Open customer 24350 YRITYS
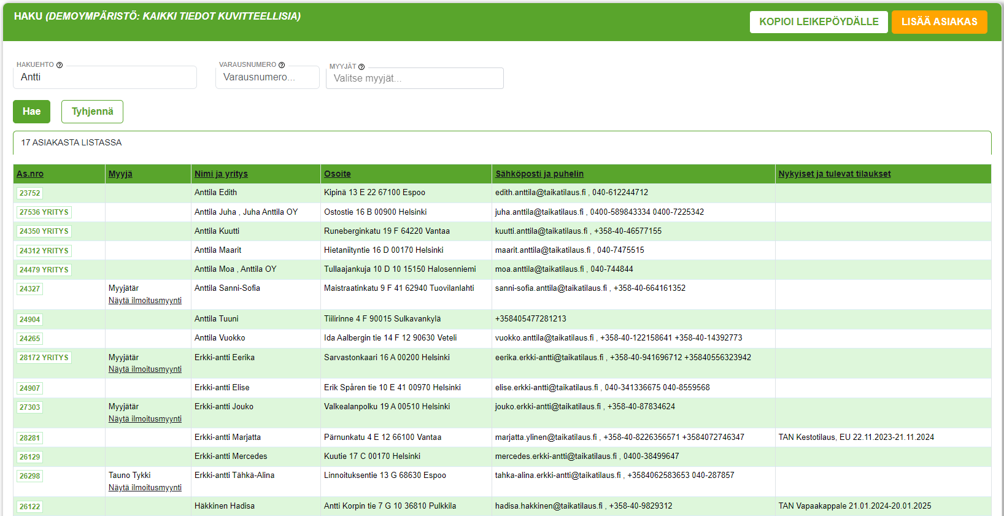The width and height of the screenshot is (1004, 516). click(44, 231)
